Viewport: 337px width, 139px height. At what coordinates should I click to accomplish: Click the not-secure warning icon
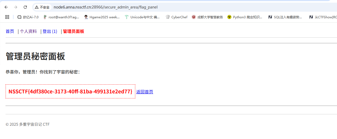(37, 7)
